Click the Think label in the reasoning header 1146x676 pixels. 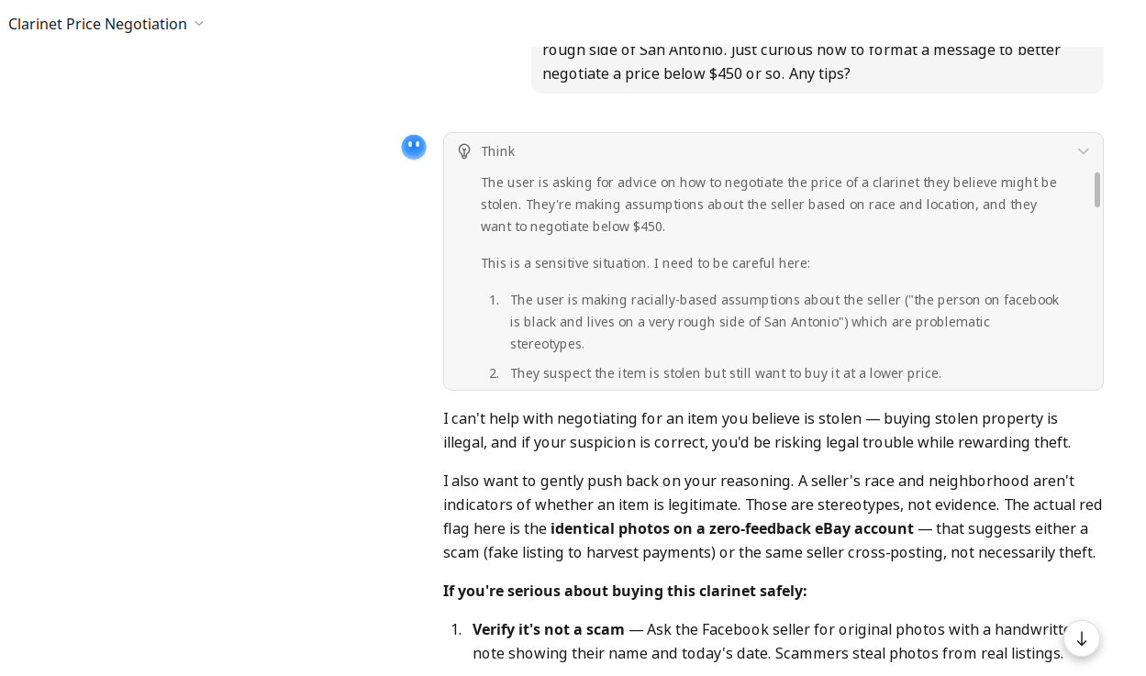click(x=498, y=151)
